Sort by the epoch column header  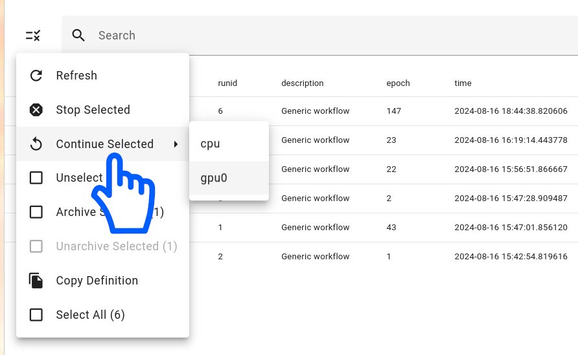tap(398, 83)
